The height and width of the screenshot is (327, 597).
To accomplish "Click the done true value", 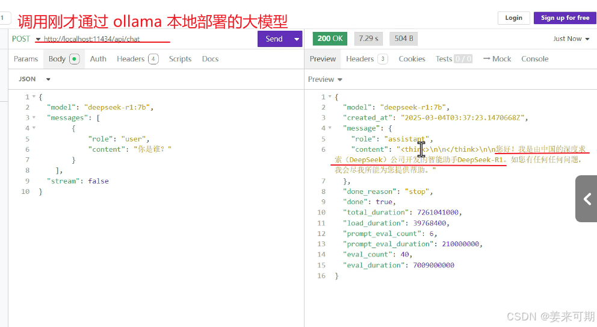I will click(384, 202).
